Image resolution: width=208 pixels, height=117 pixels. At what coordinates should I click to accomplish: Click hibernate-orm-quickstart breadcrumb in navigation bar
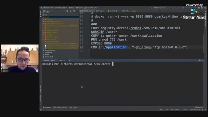tap(51, 8)
